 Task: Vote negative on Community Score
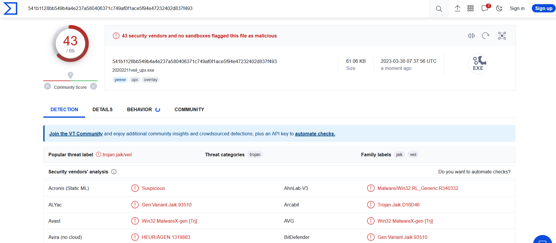tap(47, 86)
